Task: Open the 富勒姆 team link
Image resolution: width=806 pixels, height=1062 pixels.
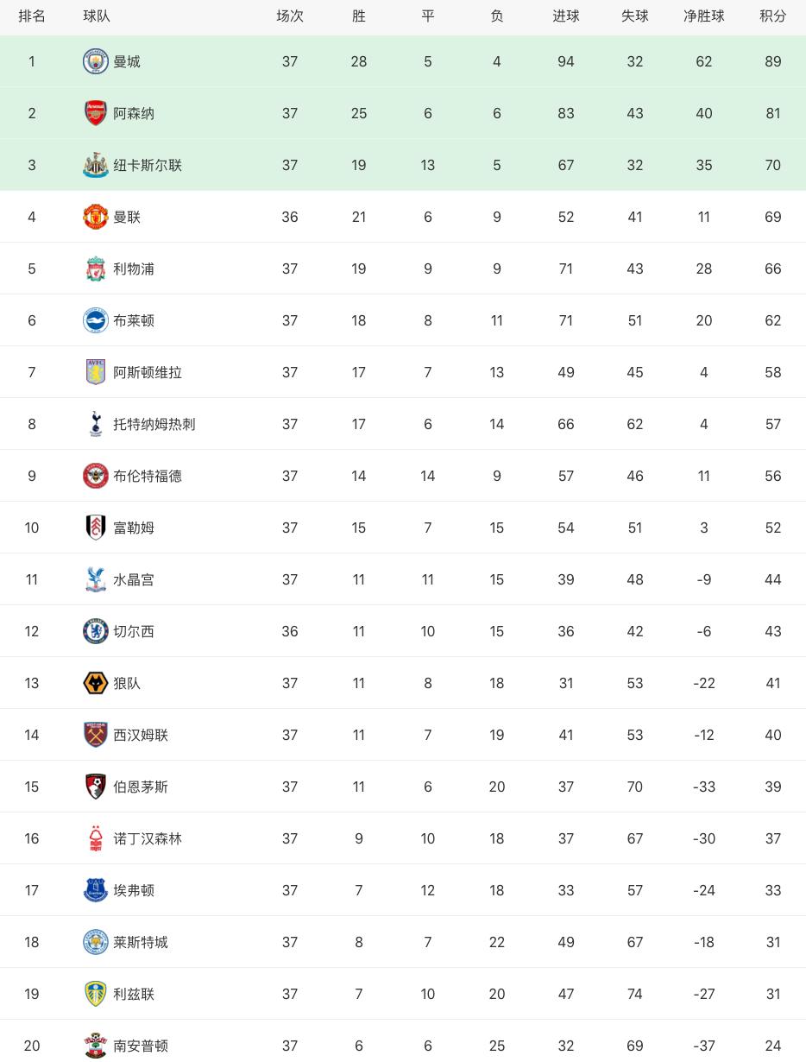Action: (134, 528)
